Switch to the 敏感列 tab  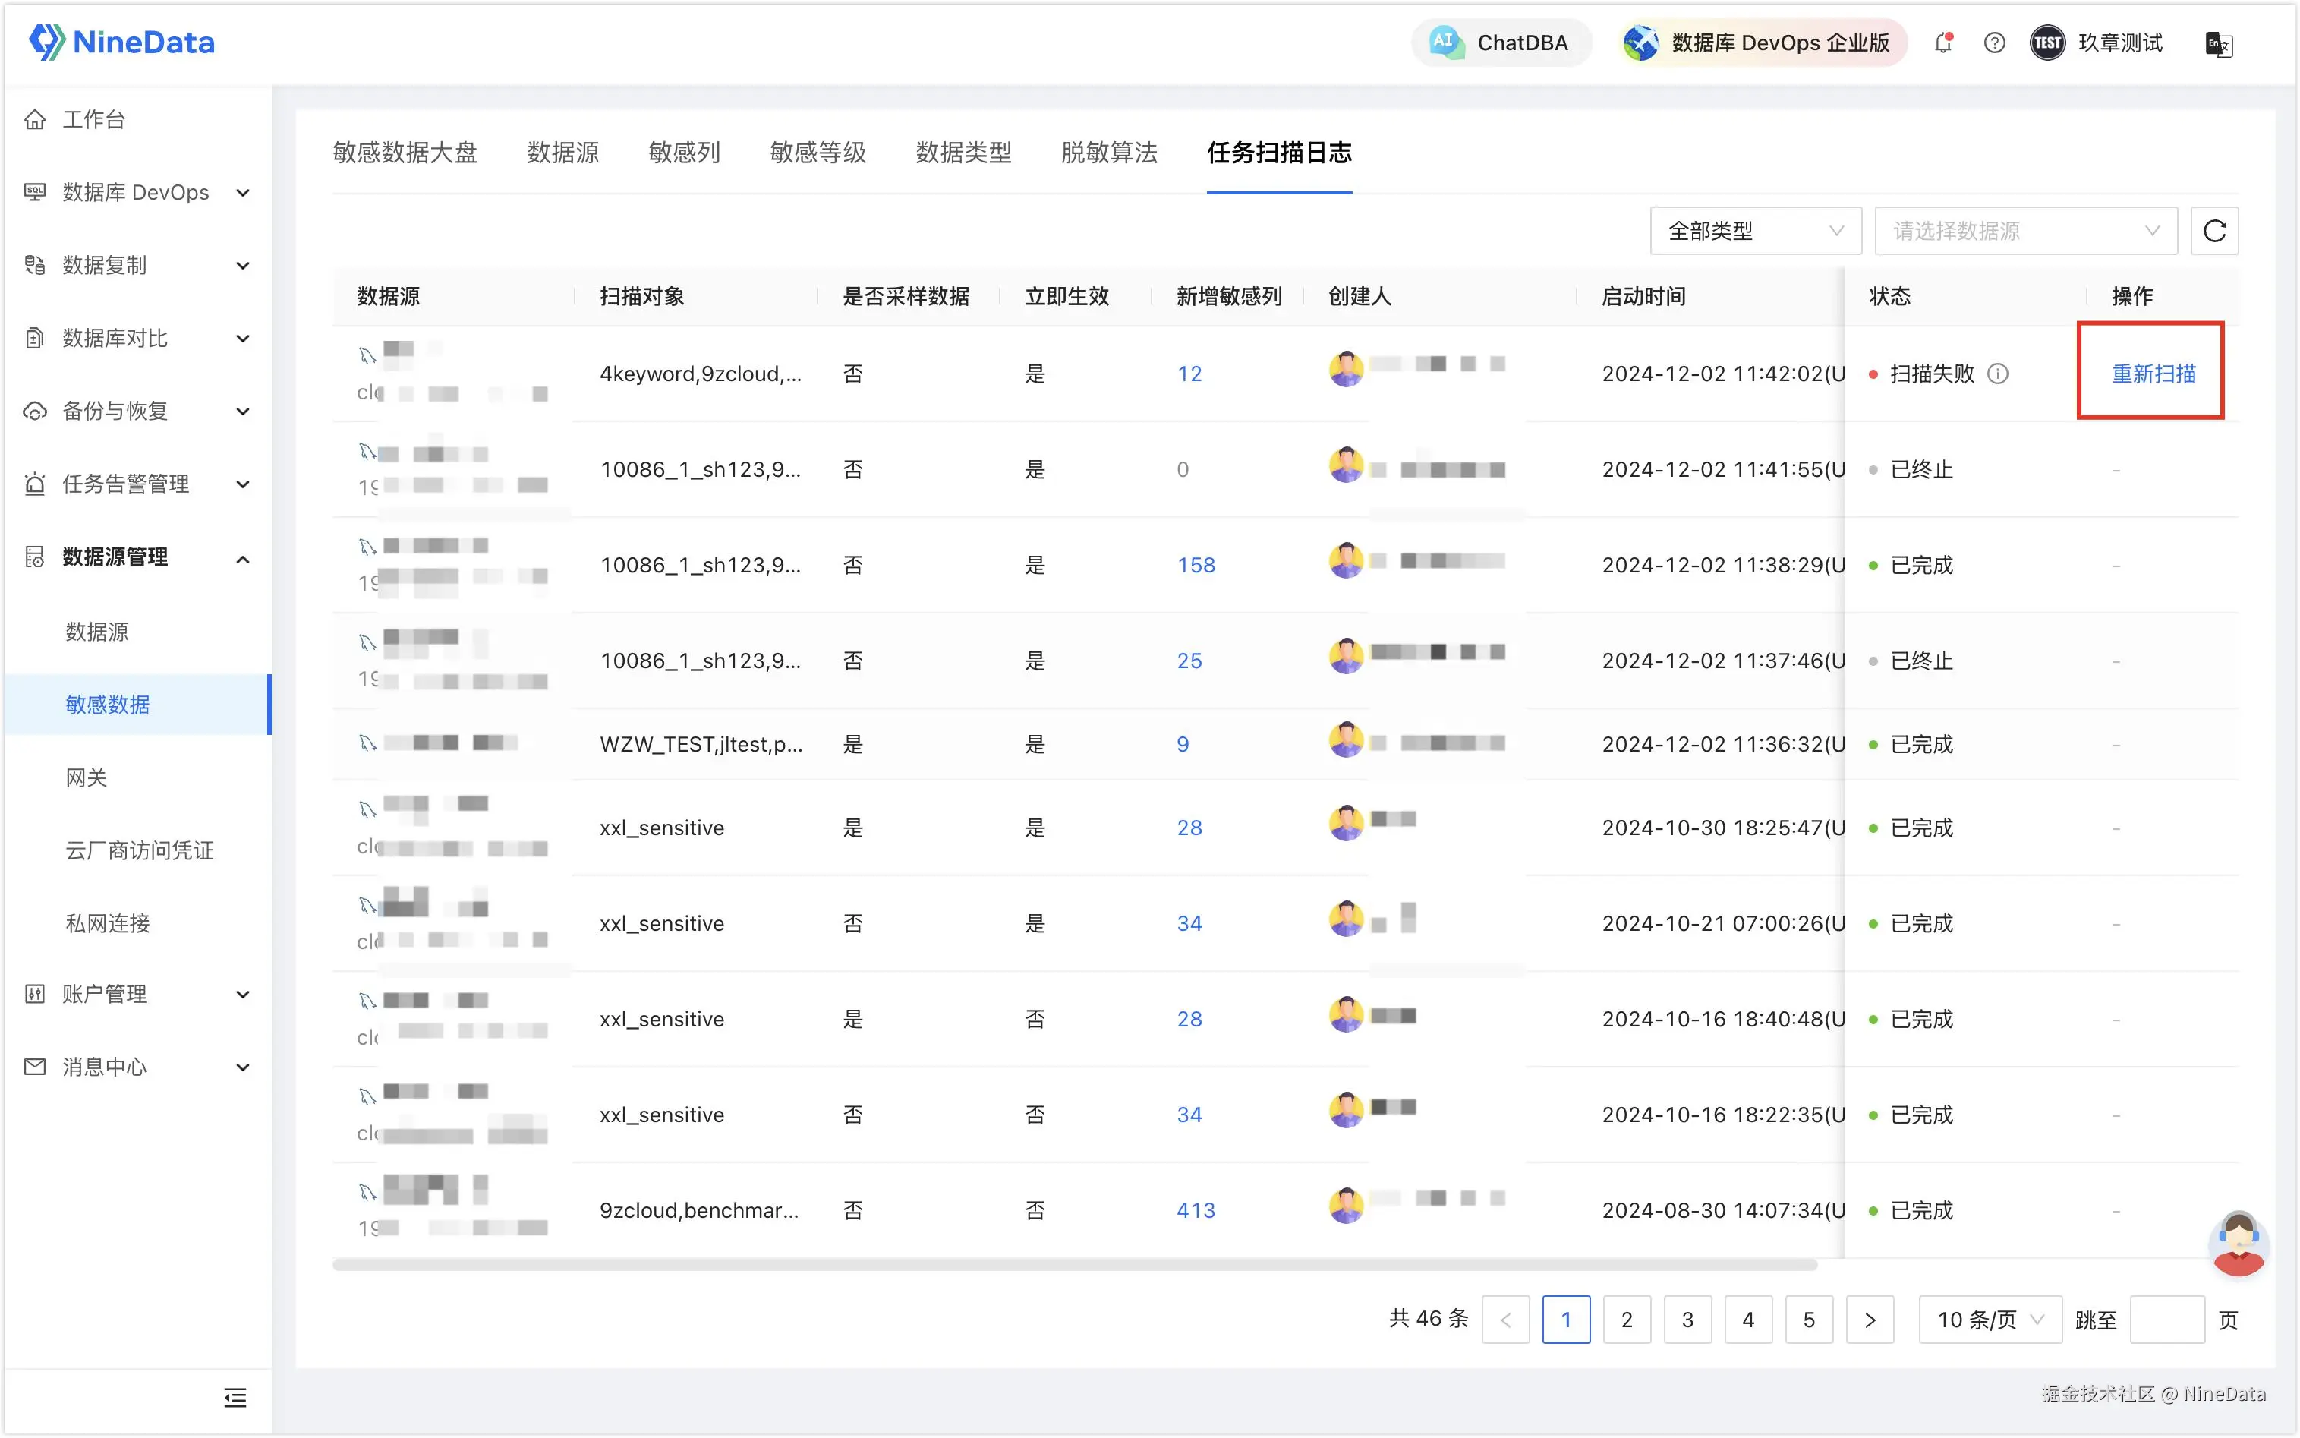tap(684, 152)
